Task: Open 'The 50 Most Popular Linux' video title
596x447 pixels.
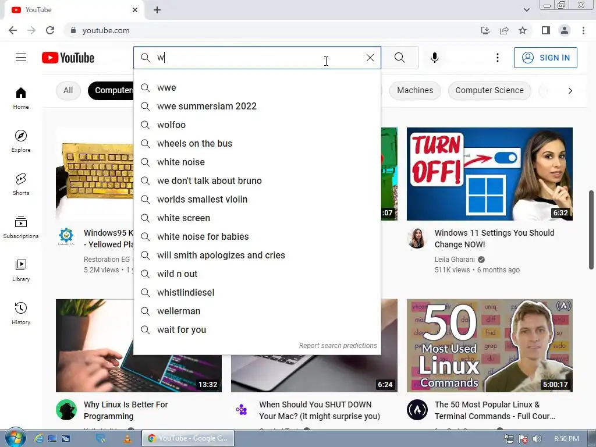Action: (x=495, y=410)
